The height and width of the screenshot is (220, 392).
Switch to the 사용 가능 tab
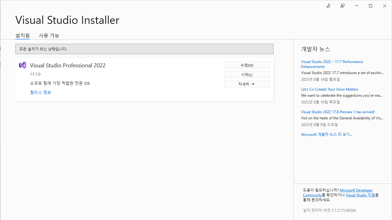[x=49, y=35]
